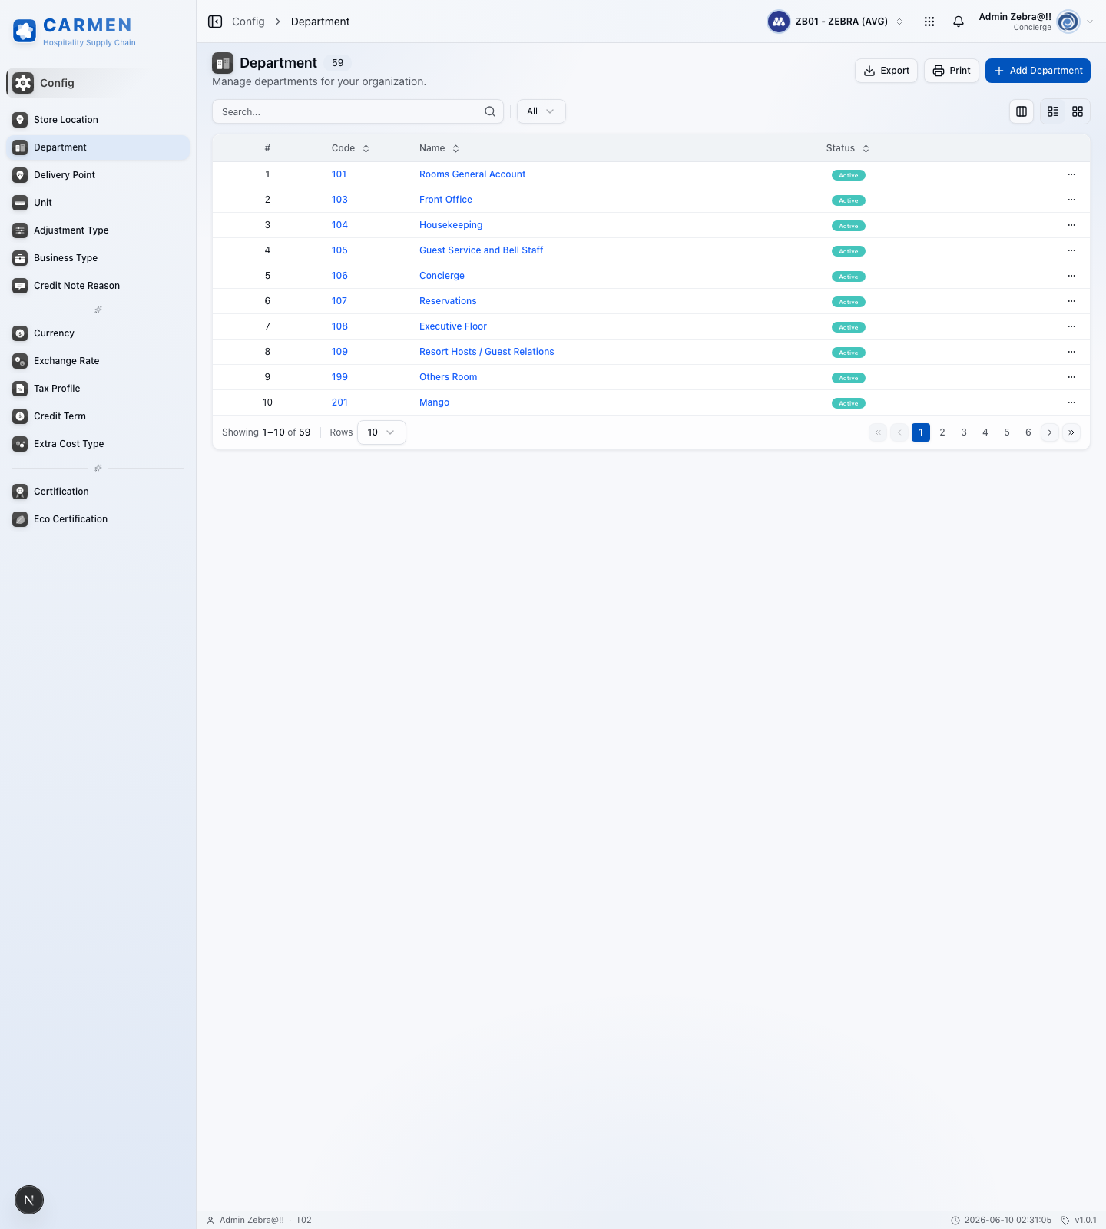
Task: Open the Unit sidebar item
Action: coord(98,203)
